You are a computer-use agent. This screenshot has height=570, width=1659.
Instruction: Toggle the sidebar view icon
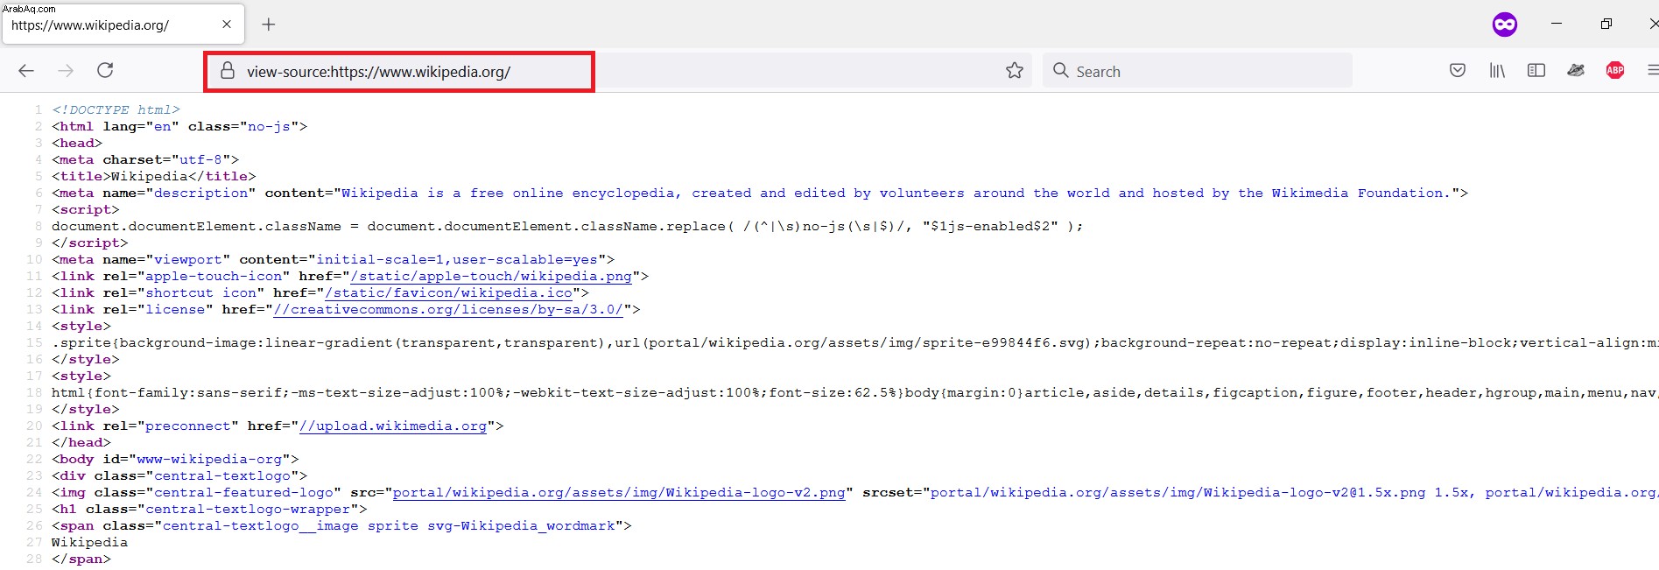pyautogui.click(x=1536, y=70)
